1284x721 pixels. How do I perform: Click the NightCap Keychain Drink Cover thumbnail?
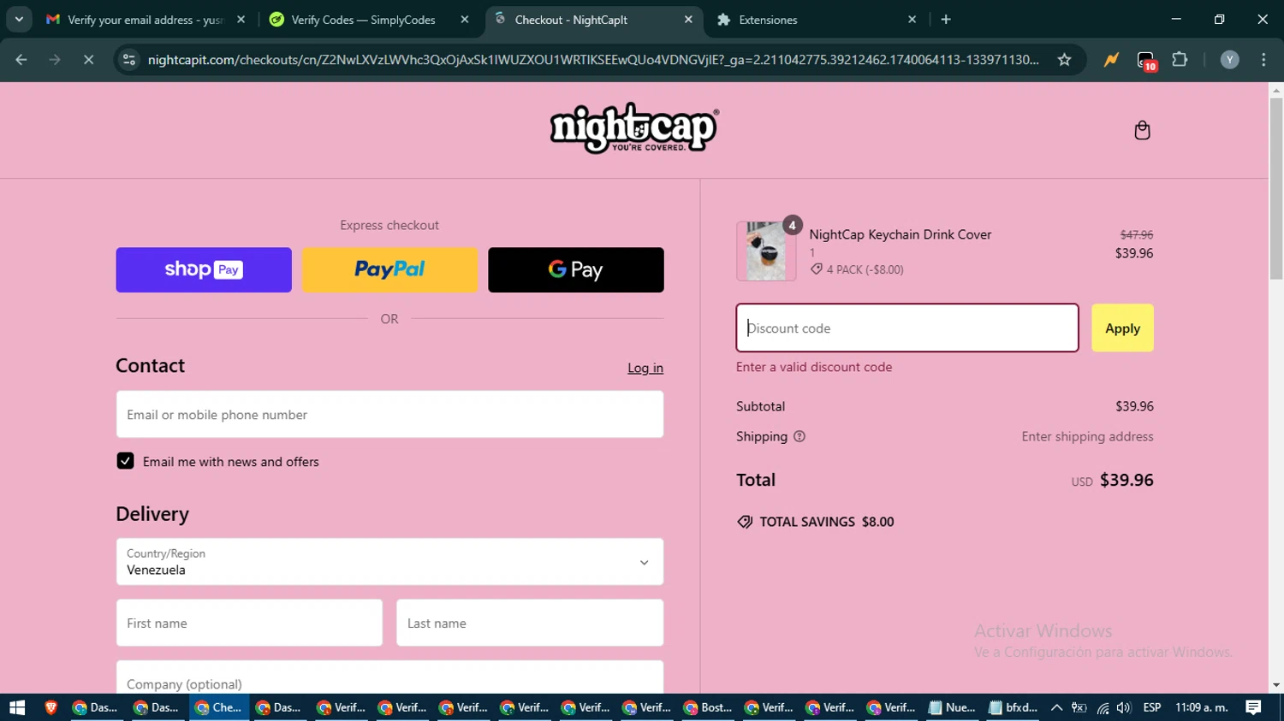[766, 251]
